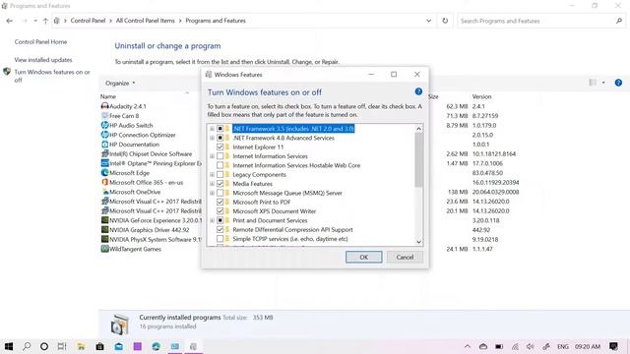Click the WildTangent Games icon
Viewport: 630px width, 354px height.
pos(105,249)
